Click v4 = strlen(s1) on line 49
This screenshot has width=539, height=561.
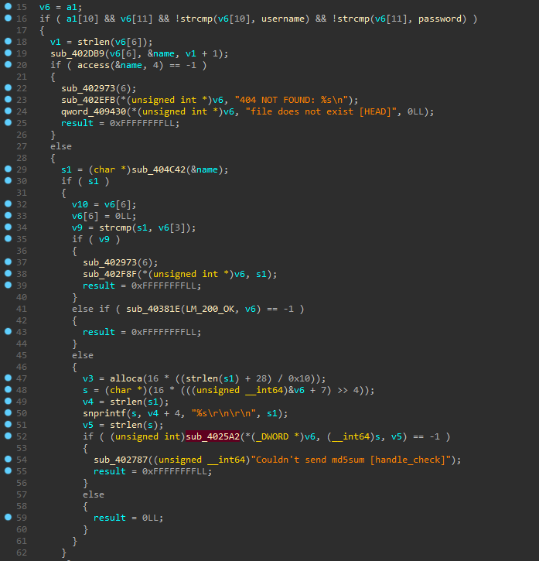[x=126, y=402]
